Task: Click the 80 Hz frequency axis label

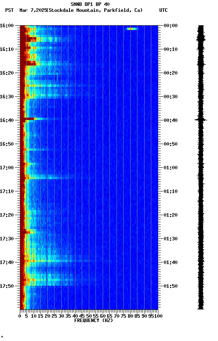Action: click(130, 316)
